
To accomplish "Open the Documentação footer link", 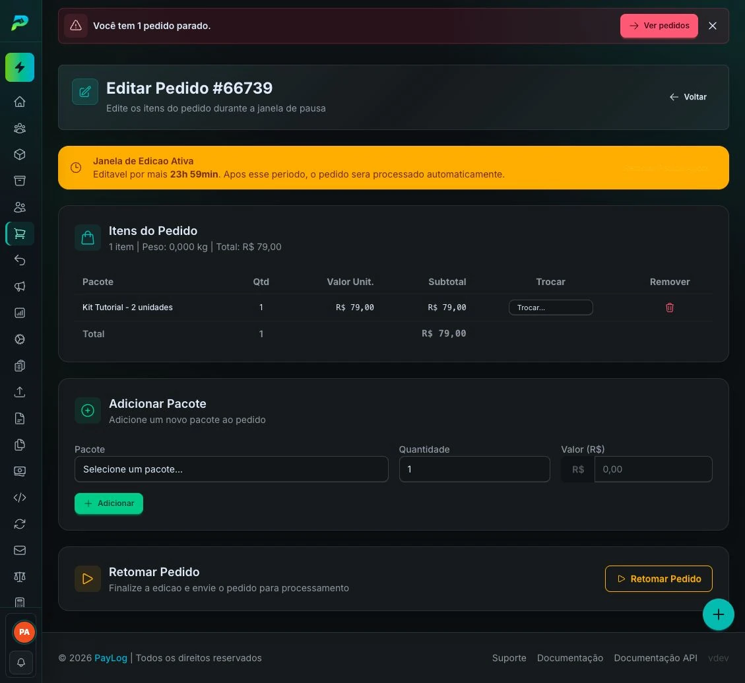I will pos(569,658).
